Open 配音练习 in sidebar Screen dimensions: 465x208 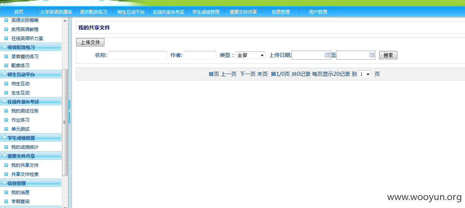click(x=20, y=65)
